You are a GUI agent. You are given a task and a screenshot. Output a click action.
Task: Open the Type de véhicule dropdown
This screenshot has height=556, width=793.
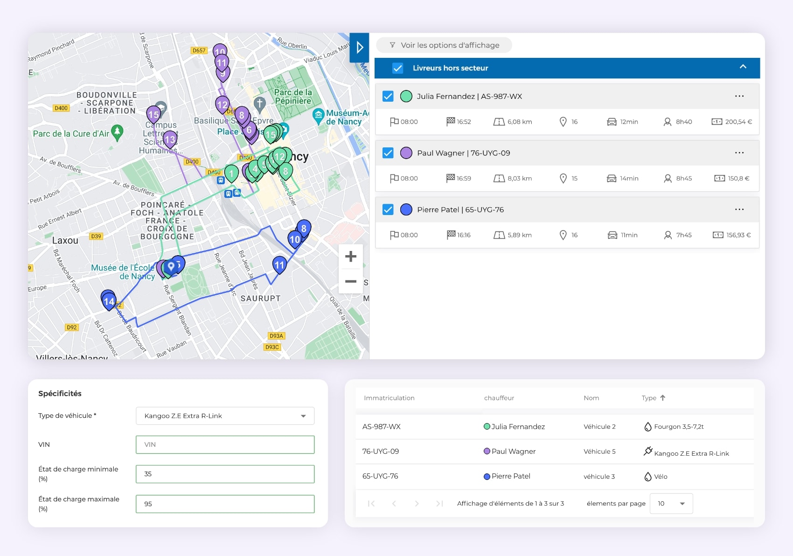pos(225,416)
